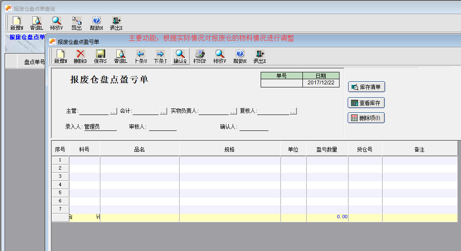
Task: Click the 审核人 field
Action: tap(163, 127)
